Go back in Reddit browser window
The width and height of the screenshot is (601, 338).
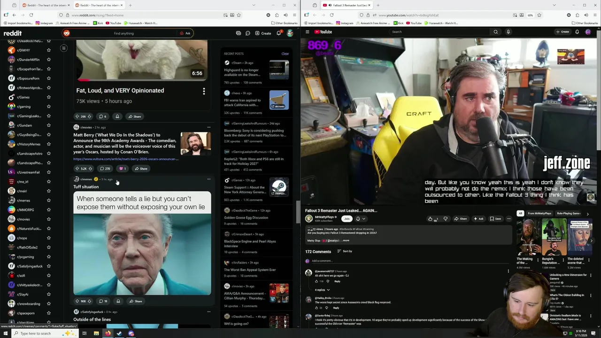coord(14,15)
